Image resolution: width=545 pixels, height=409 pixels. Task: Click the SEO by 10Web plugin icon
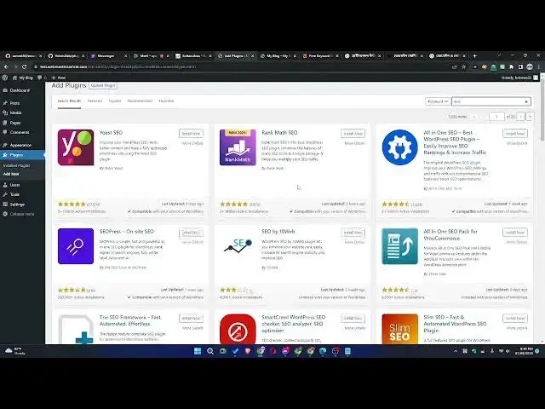tap(238, 246)
